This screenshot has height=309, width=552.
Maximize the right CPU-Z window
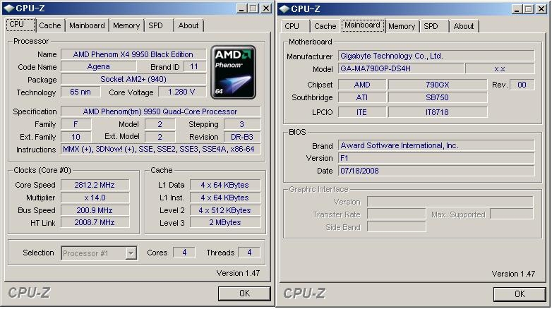529,9
